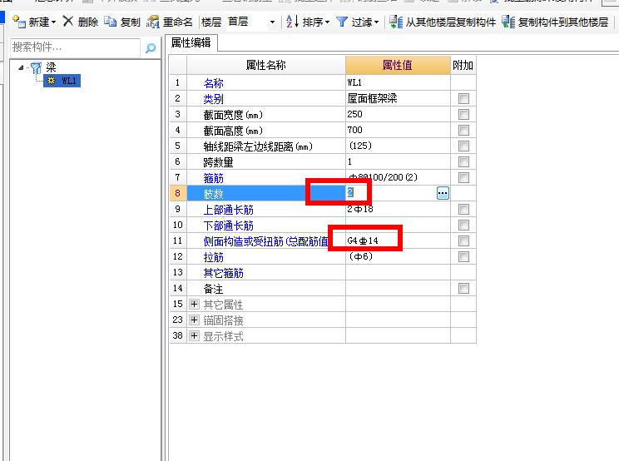Open the 新建 dropdown arrow
Viewport: 619px width, 461px height.
54,22
